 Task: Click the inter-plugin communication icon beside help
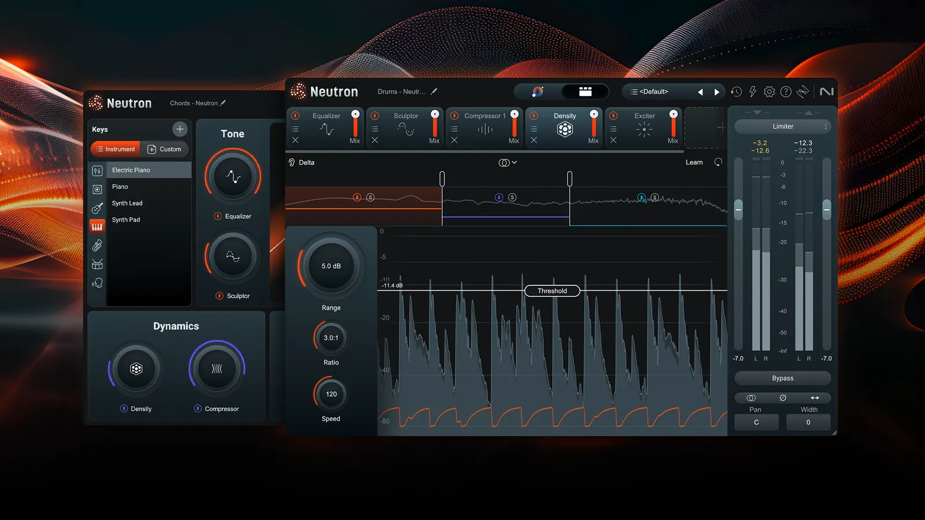point(802,91)
